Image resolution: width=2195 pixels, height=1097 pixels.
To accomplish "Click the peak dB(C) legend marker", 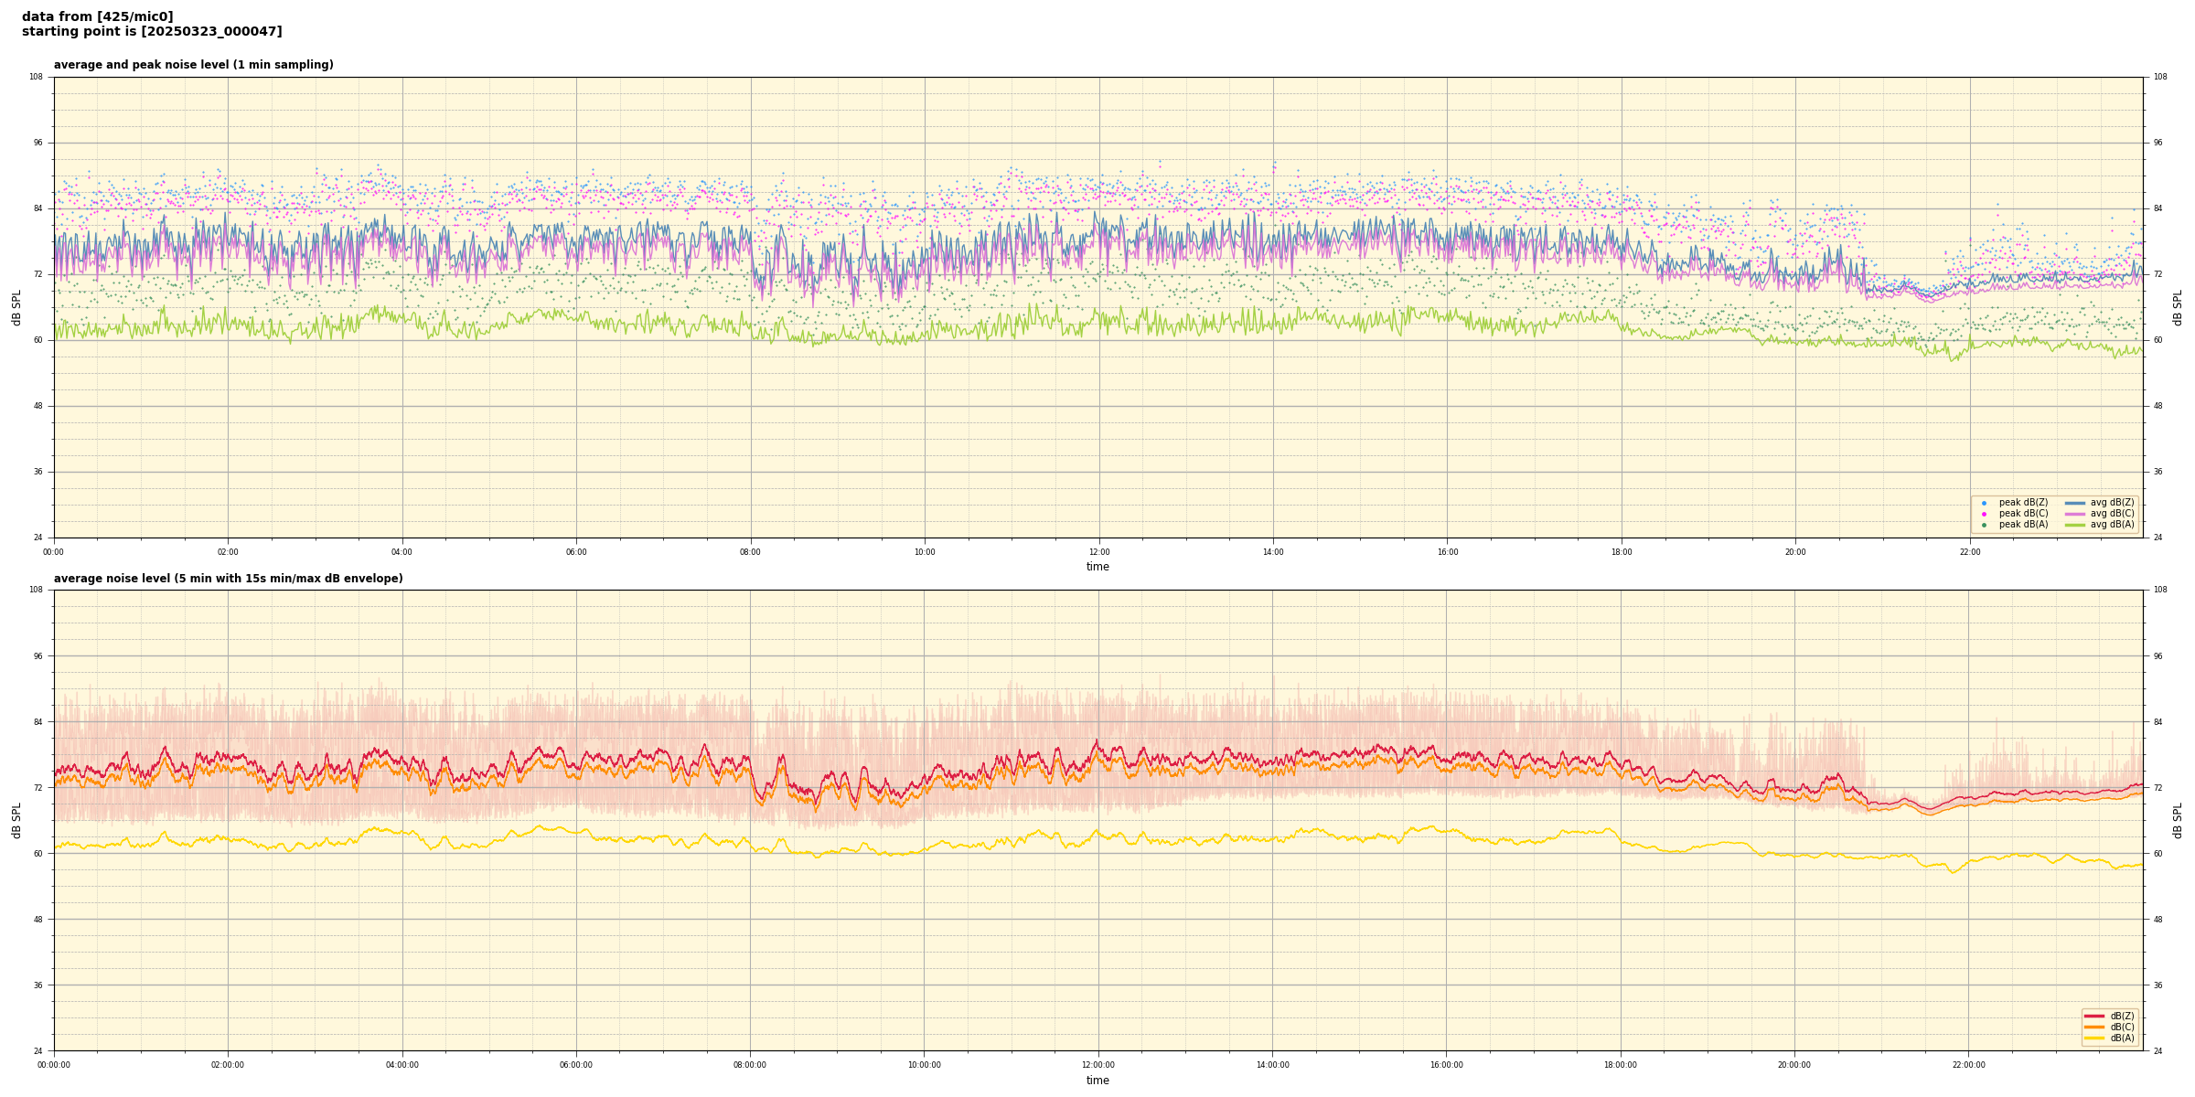I will coord(1984,514).
